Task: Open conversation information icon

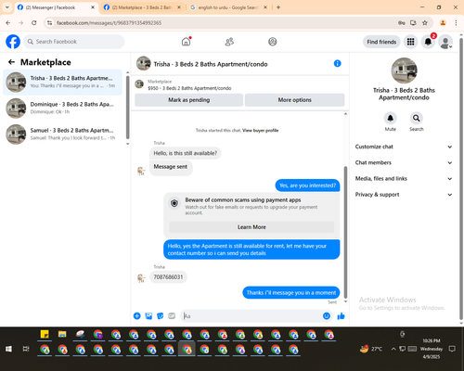Action: click(x=337, y=63)
